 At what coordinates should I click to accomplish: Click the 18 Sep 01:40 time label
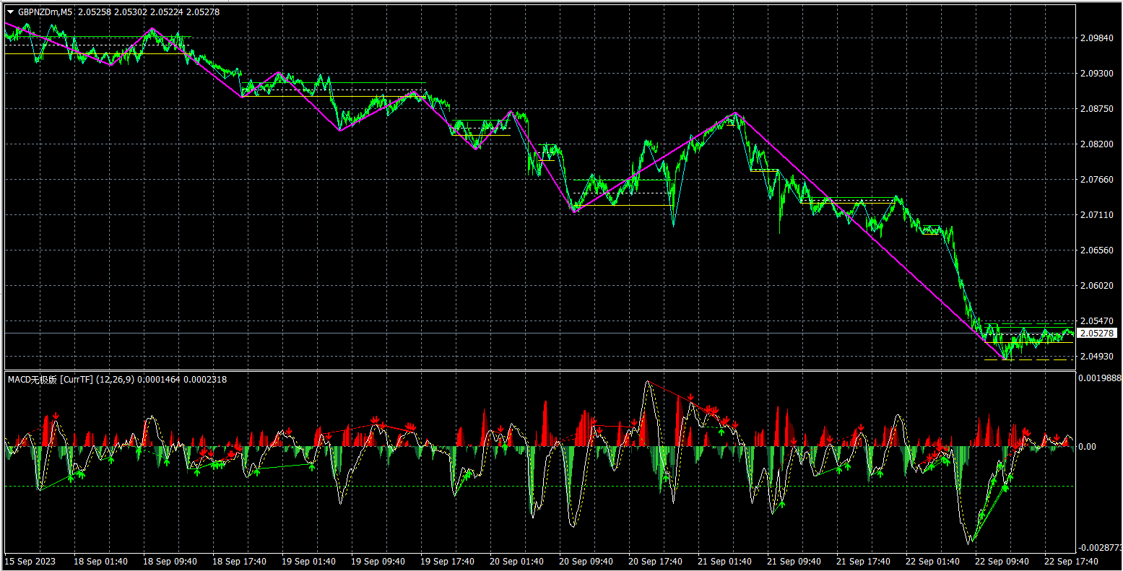101,562
